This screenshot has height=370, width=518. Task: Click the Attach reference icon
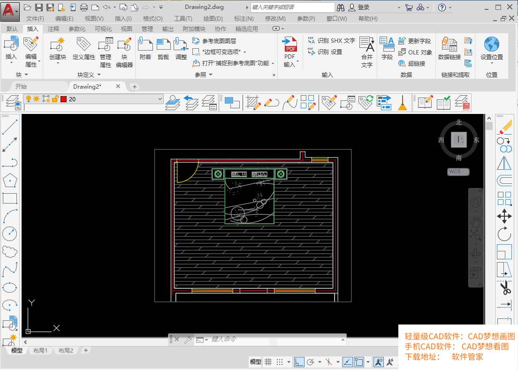(145, 44)
